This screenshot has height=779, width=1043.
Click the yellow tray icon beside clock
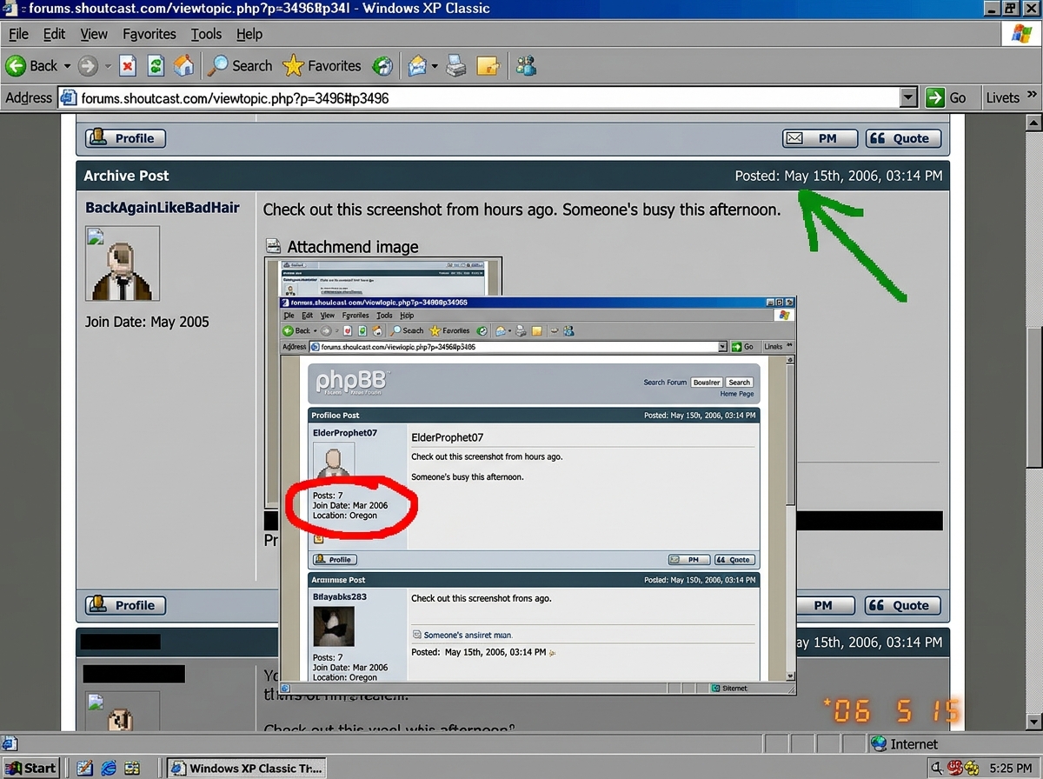point(972,768)
